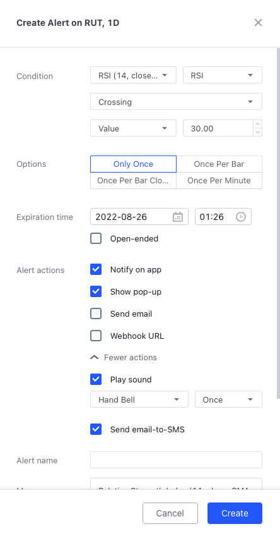This screenshot has width=280, height=548.
Task: Close the Create Alert dialog
Action: tap(258, 23)
